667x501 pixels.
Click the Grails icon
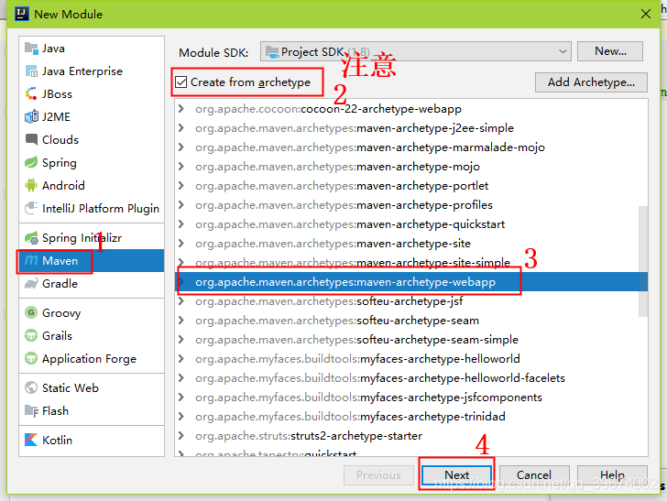[x=31, y=335]
